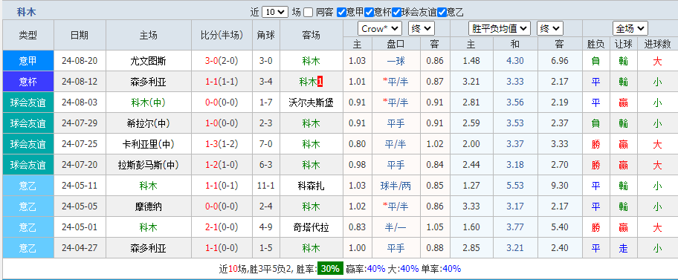Viewport: 678px width, 280px height.
Task: Click the 意乙 tag on 24-04-27 row
Action: click(28, 248)
